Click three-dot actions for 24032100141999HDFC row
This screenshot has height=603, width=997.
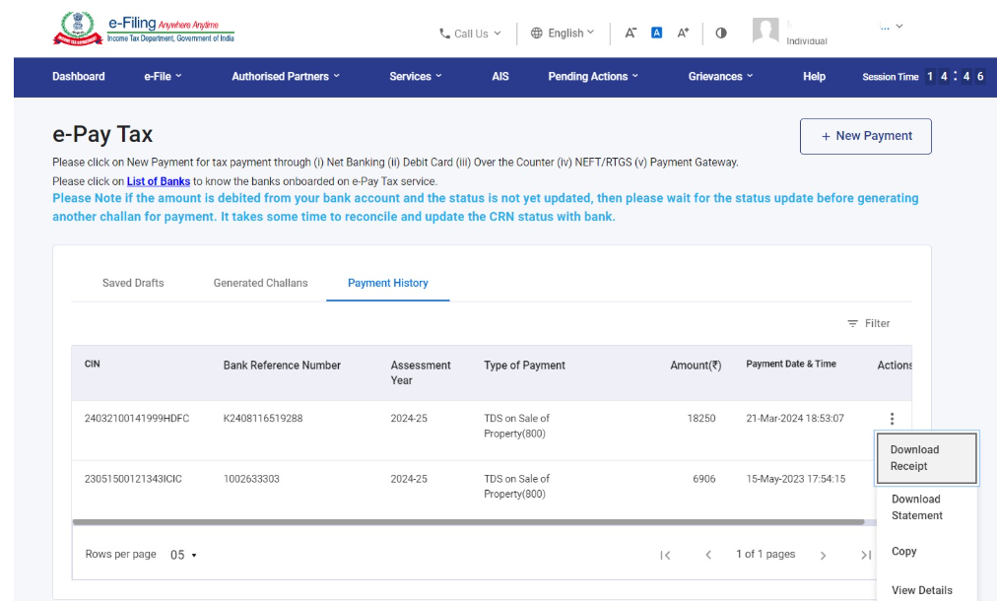pyautogui.click(x=893, y=419)
